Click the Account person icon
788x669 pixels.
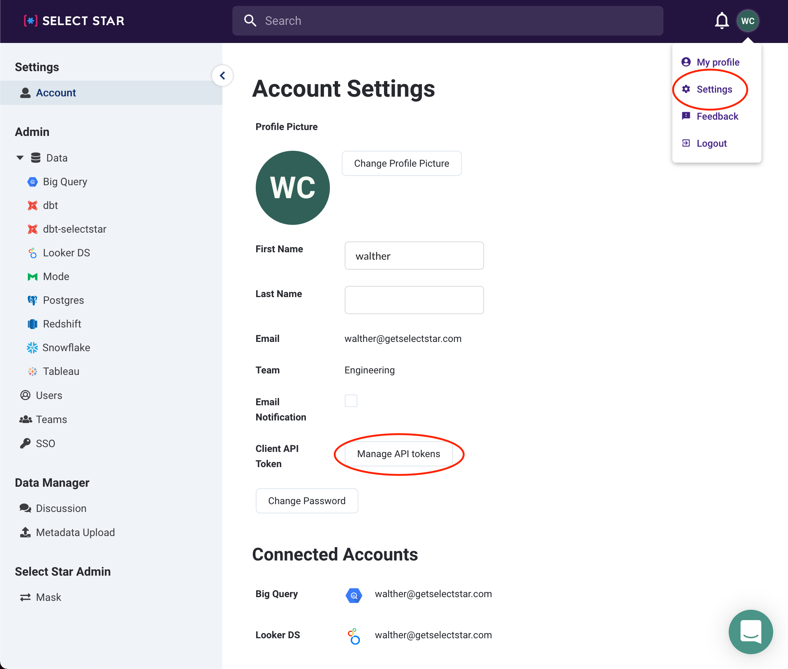point(26,93)
